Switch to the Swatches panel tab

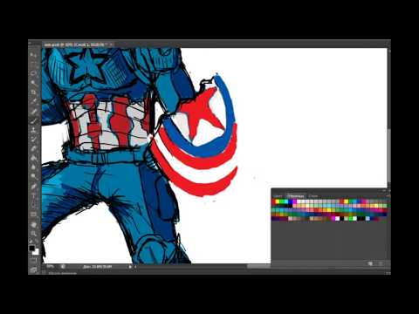point(296,196)
